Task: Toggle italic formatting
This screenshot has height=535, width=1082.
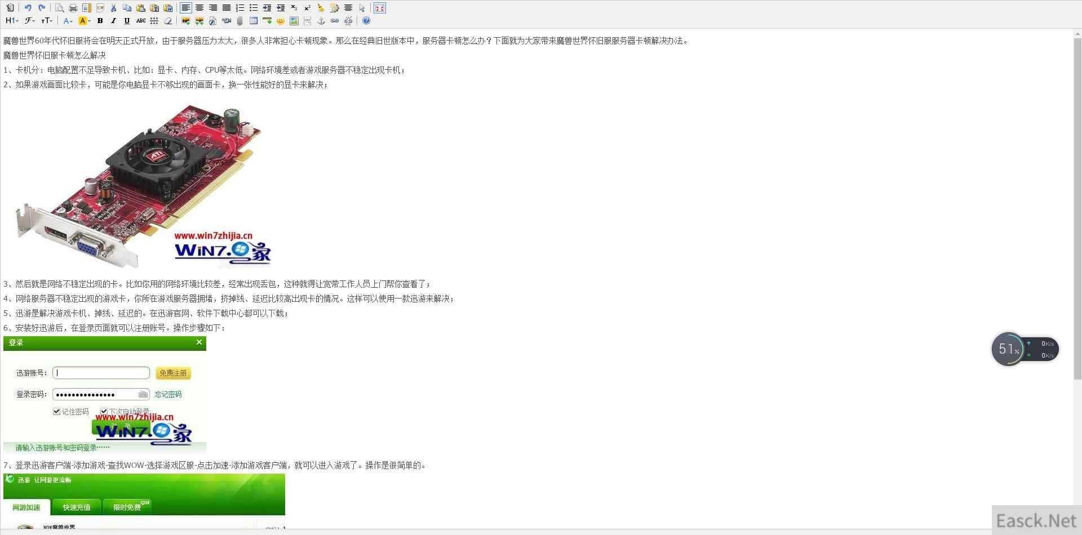Action: point(113,21)
